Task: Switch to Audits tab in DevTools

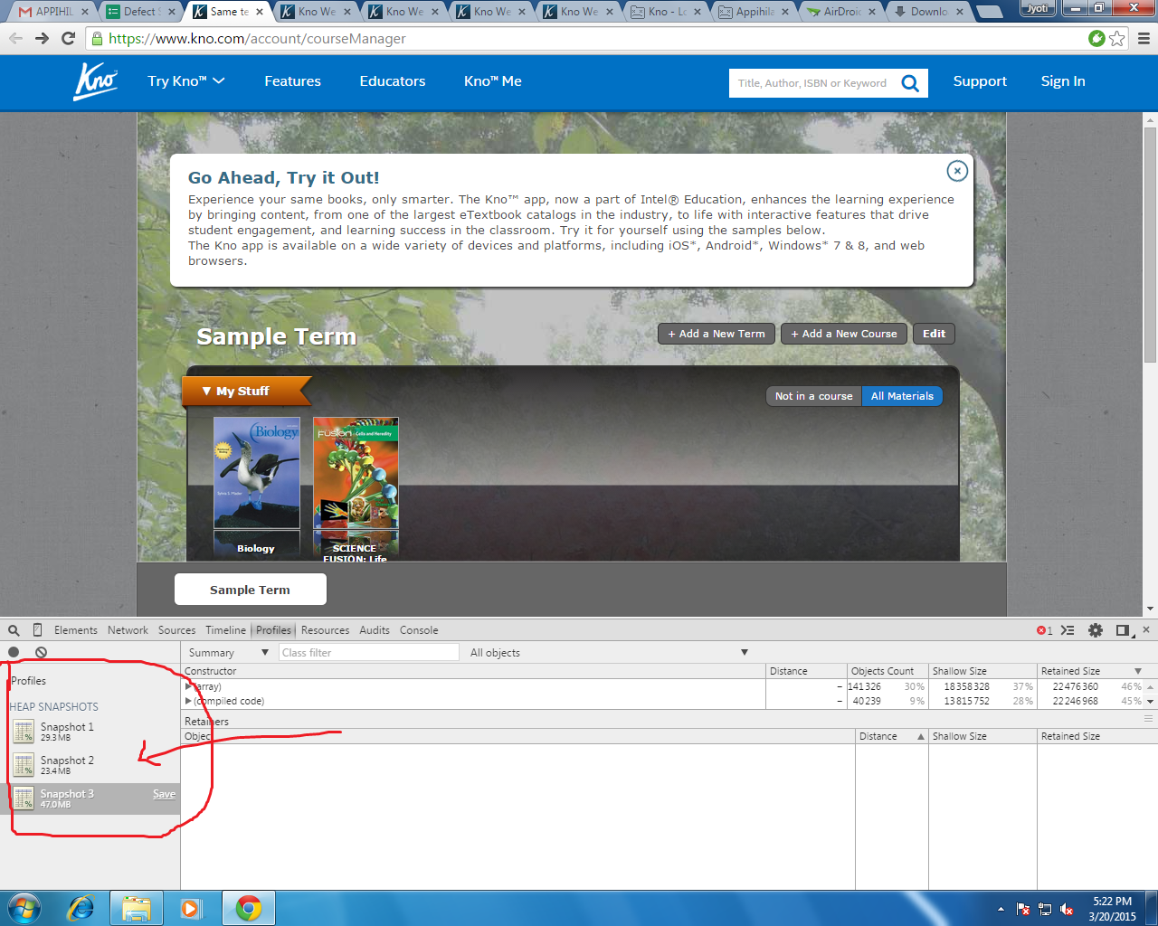Action: point(375,630)
